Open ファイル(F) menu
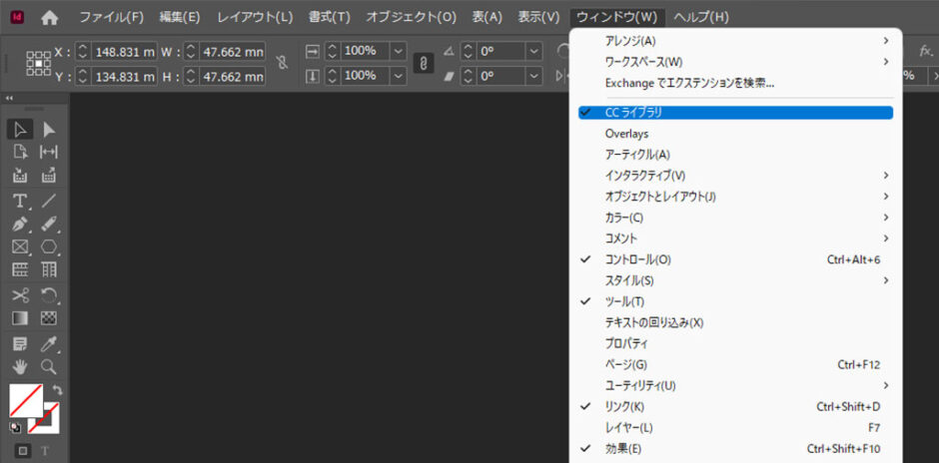 (112, 17)
